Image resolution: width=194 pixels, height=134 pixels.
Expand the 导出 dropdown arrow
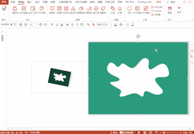[130, 16]
